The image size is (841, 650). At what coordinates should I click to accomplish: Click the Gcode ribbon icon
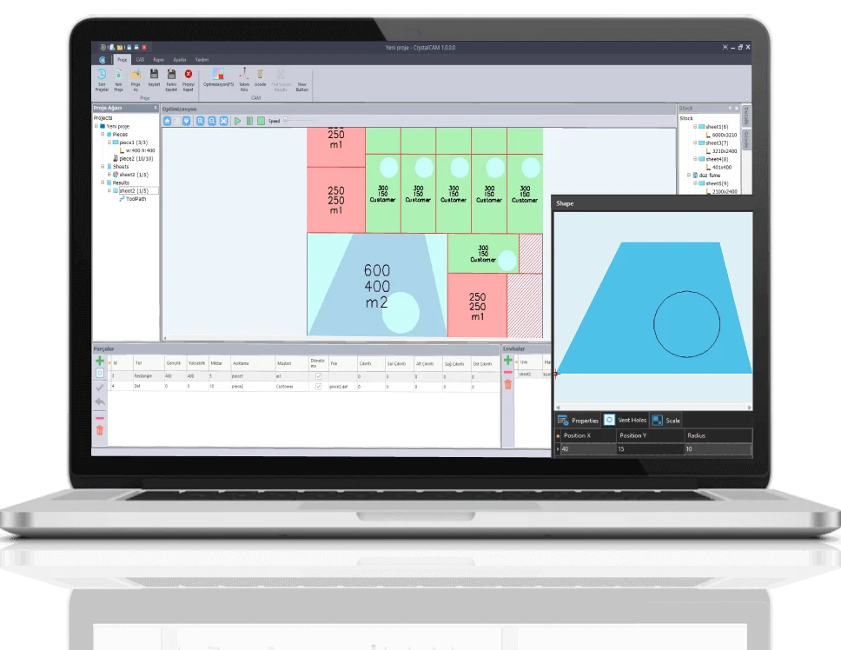click(260, 77)
